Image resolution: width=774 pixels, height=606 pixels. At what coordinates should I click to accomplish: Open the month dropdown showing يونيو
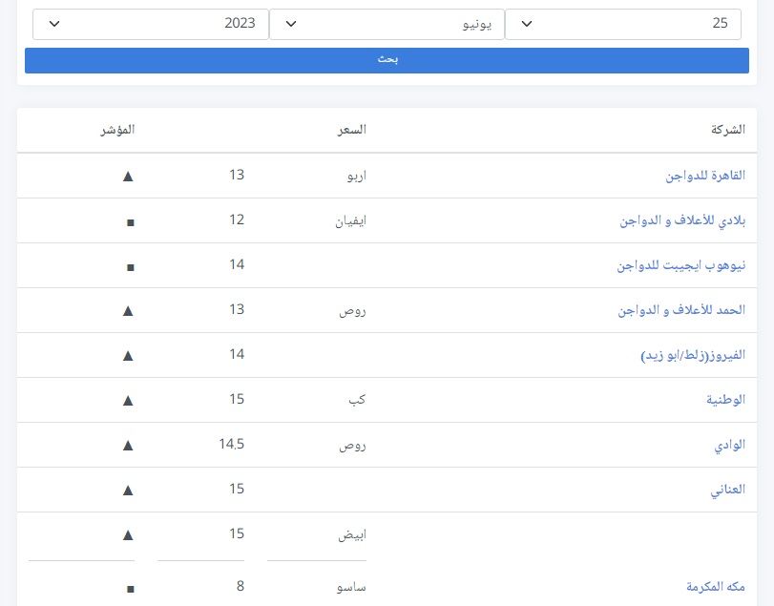point(387,24)
